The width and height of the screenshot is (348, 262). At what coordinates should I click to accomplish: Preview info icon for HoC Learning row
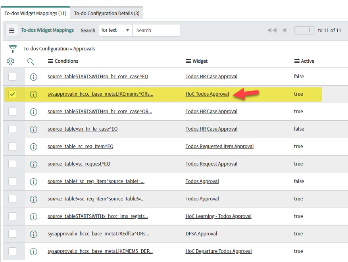33,217
